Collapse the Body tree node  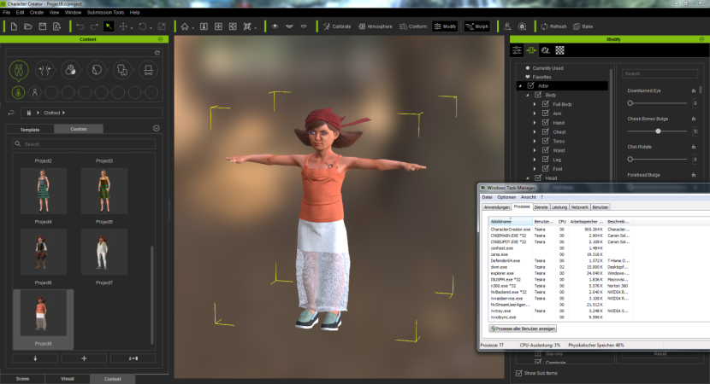(527, 95)
